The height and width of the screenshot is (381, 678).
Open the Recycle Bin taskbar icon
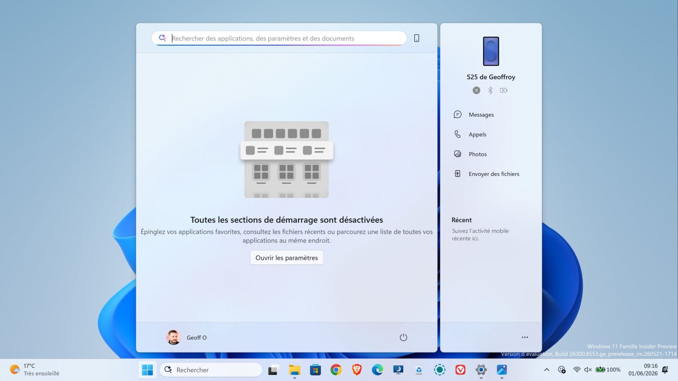[419, 370]
